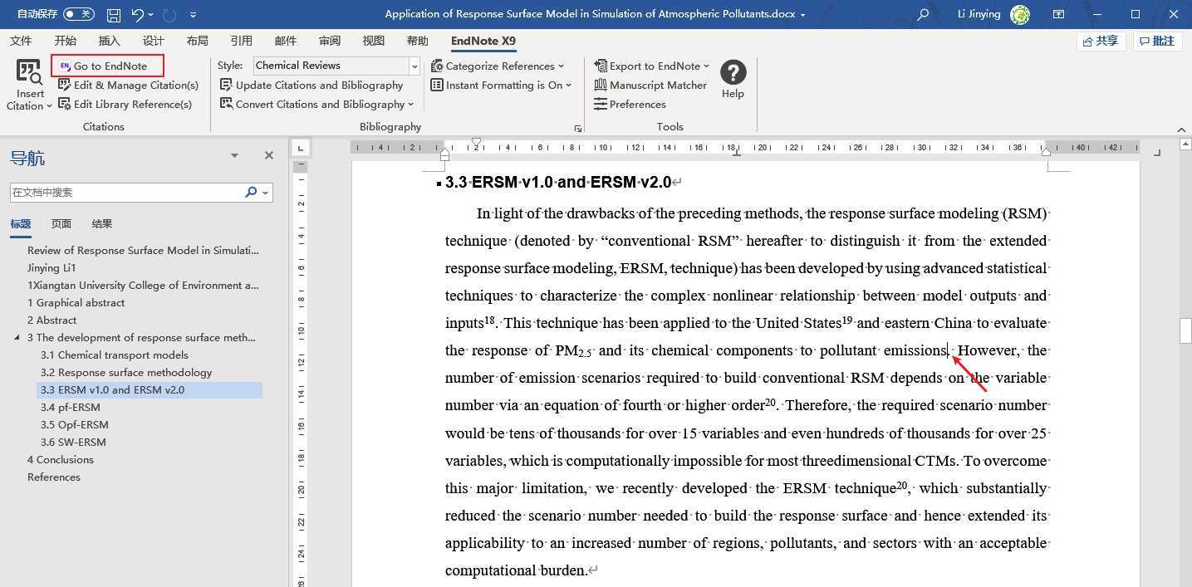Open the Bibliography dialog launcher
Viewport: 1192px width, 587px height.
pos(578,129)
